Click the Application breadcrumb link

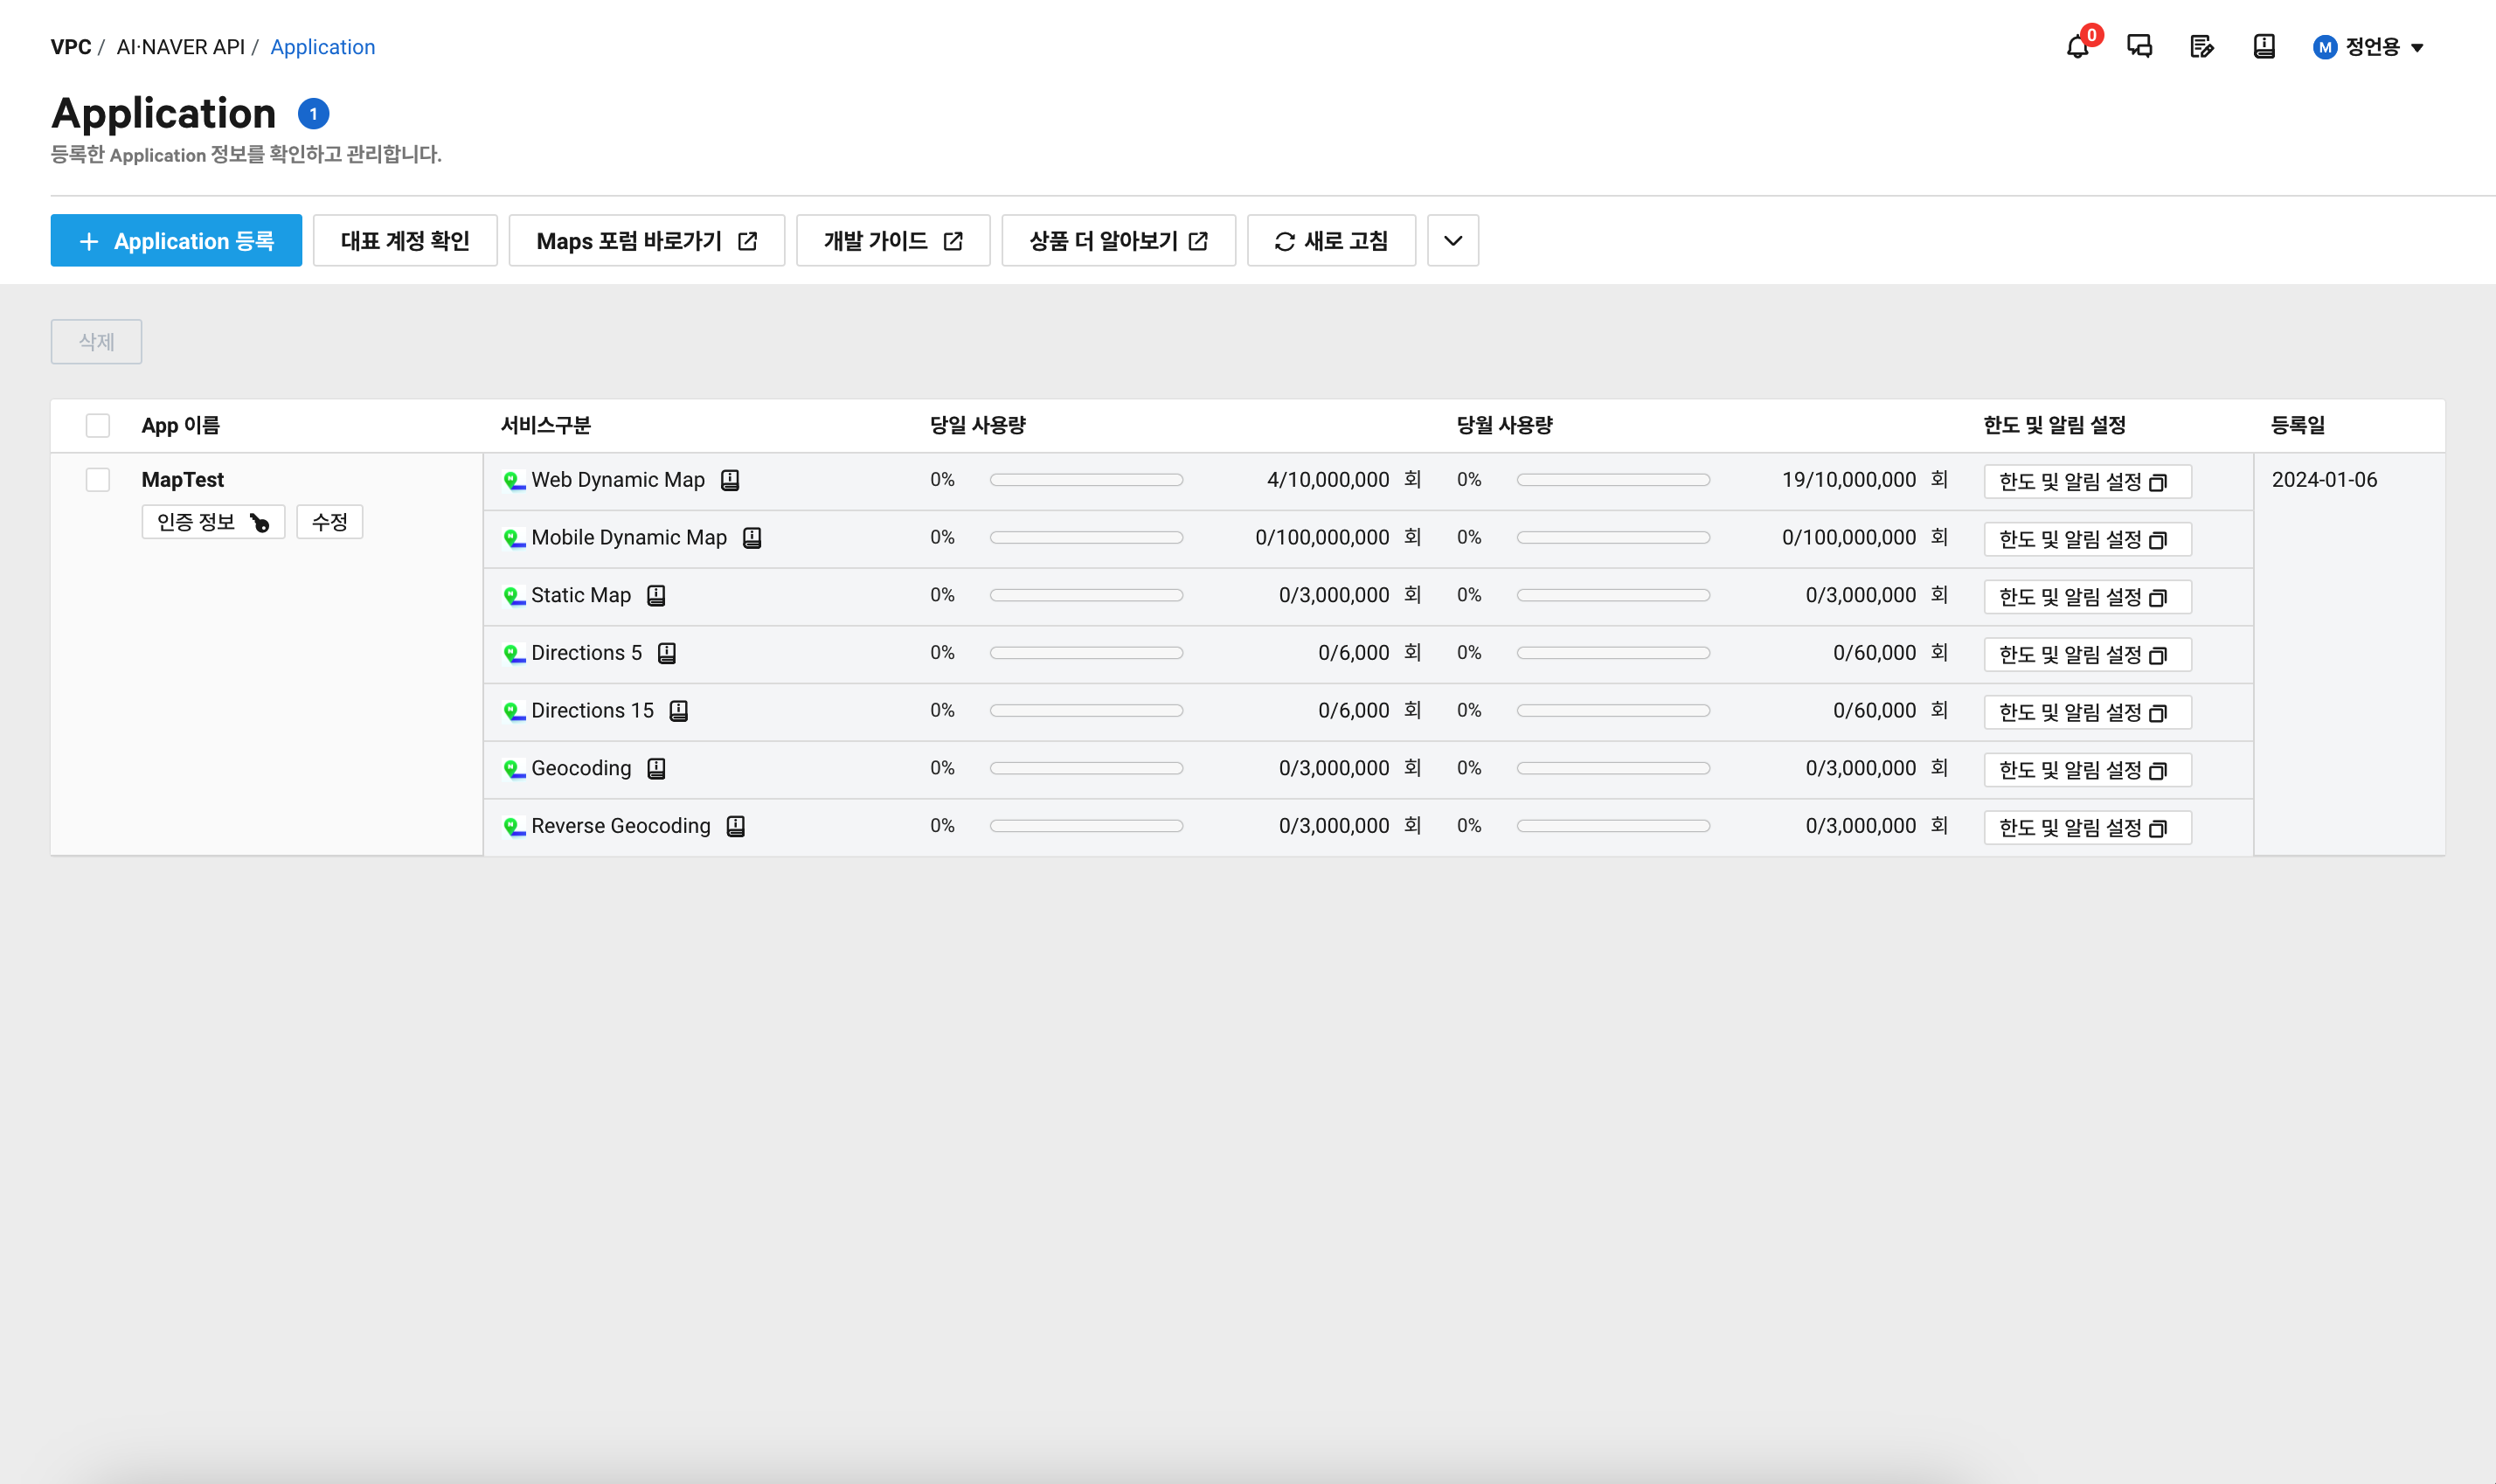pos(322,47)
